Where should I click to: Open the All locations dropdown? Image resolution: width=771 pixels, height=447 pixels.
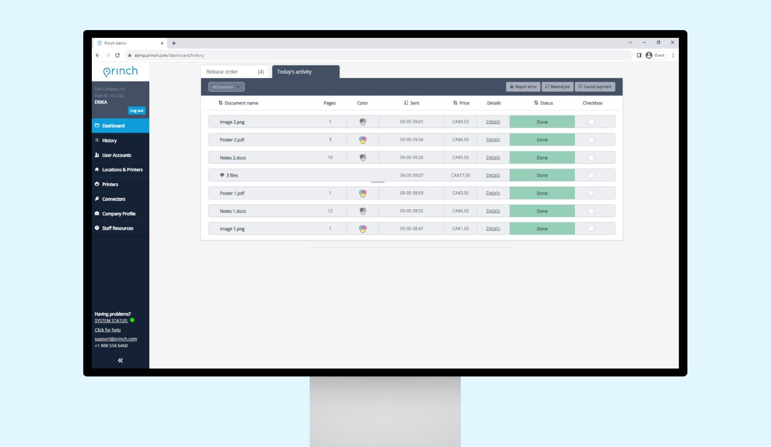coord(226,87)
